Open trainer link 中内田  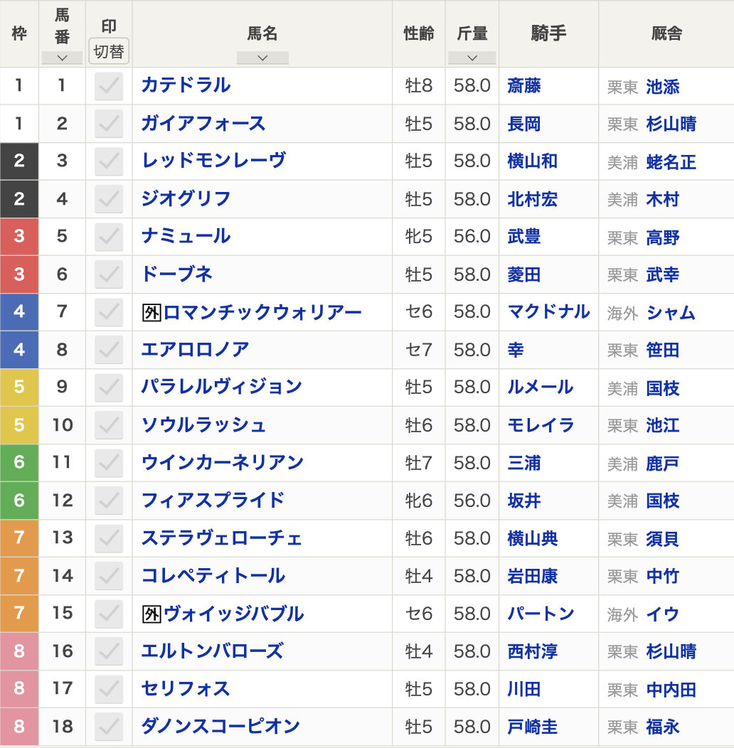click(671, 689)
